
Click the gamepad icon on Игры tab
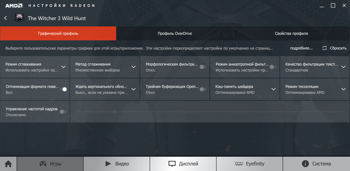[43, 164]
